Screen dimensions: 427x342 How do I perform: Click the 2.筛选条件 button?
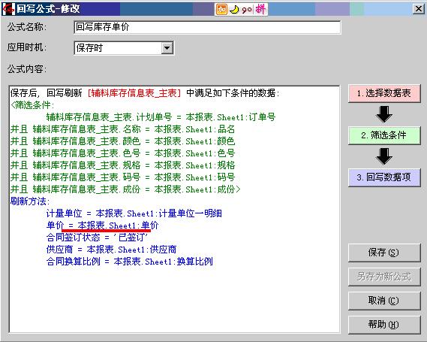[384, 135]
